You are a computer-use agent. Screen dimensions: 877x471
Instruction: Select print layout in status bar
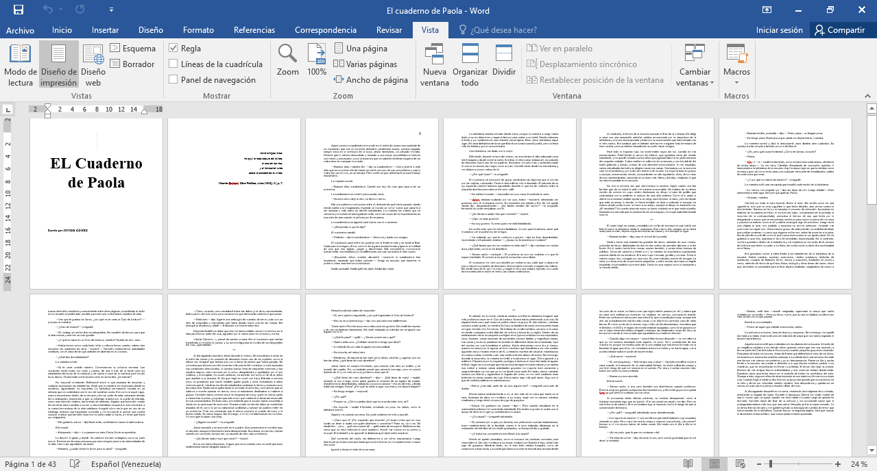[714, 463]
